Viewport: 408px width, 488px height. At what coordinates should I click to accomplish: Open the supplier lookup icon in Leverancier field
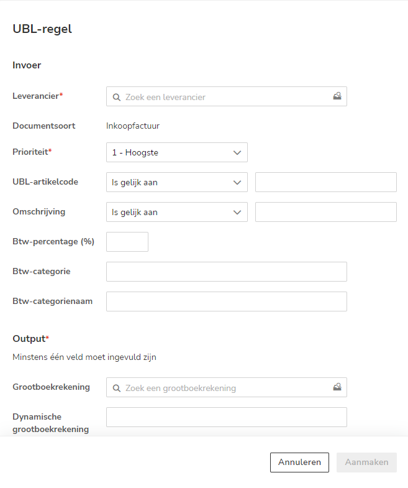(x=337, y=96)
